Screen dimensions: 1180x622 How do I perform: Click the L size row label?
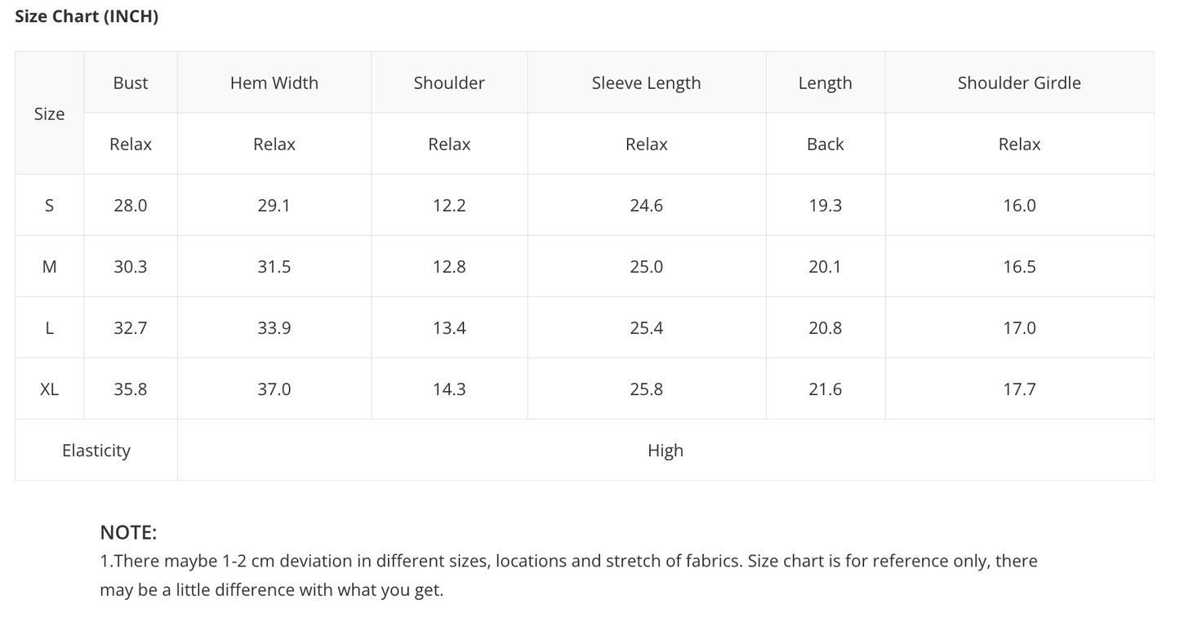(x=49, y=327)
